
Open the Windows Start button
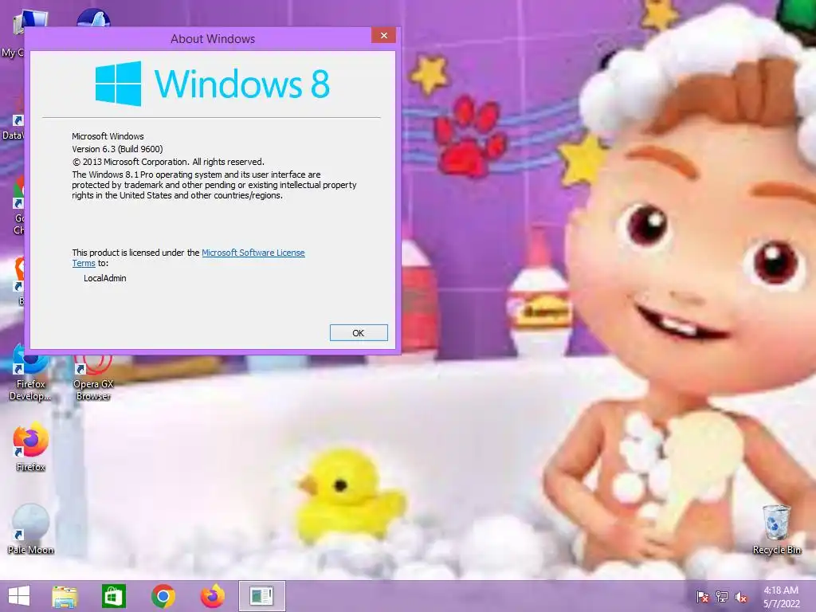tap(19, 596)
